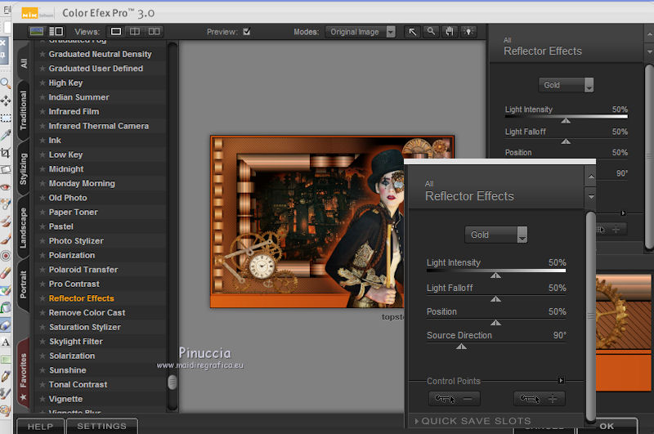The height and width of the screenshot is (434, 654).
Task: Open the SETTINGS button
Action: tap(101, 426)
